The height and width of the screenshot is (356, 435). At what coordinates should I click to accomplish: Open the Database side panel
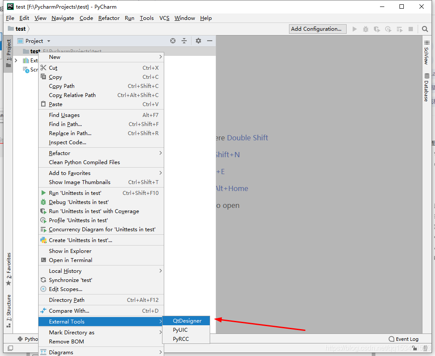(x=427, y=87)
